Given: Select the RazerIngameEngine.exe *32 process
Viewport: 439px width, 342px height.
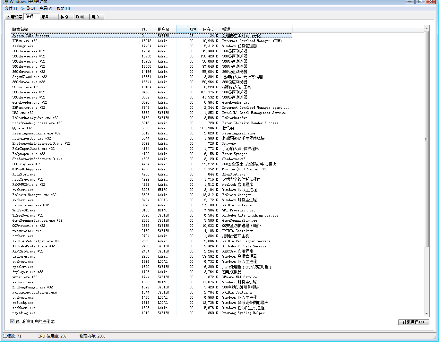Looking at the screenshot, I should coord(151,133).
